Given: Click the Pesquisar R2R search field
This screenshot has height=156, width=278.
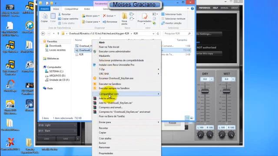Looking at the screenshot, I should coord(178,33).
